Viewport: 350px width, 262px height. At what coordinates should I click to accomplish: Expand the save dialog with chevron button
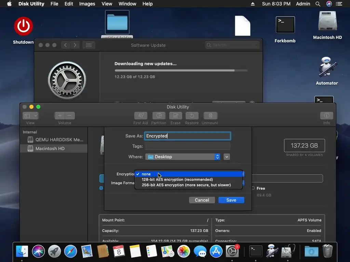[x=227, y=157]
